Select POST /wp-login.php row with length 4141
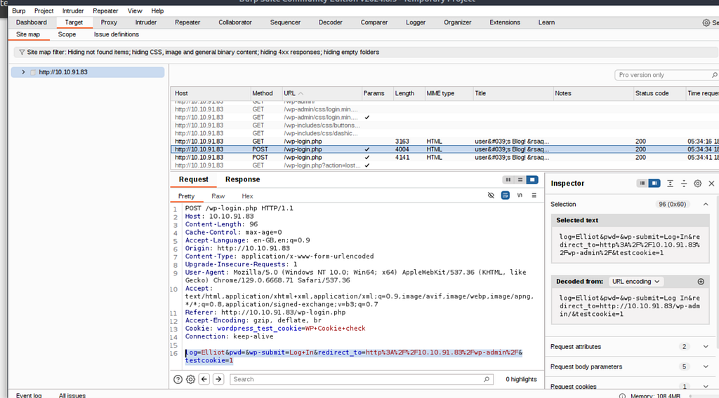Screen dimensions: 719x398 (x=444, y=158)
